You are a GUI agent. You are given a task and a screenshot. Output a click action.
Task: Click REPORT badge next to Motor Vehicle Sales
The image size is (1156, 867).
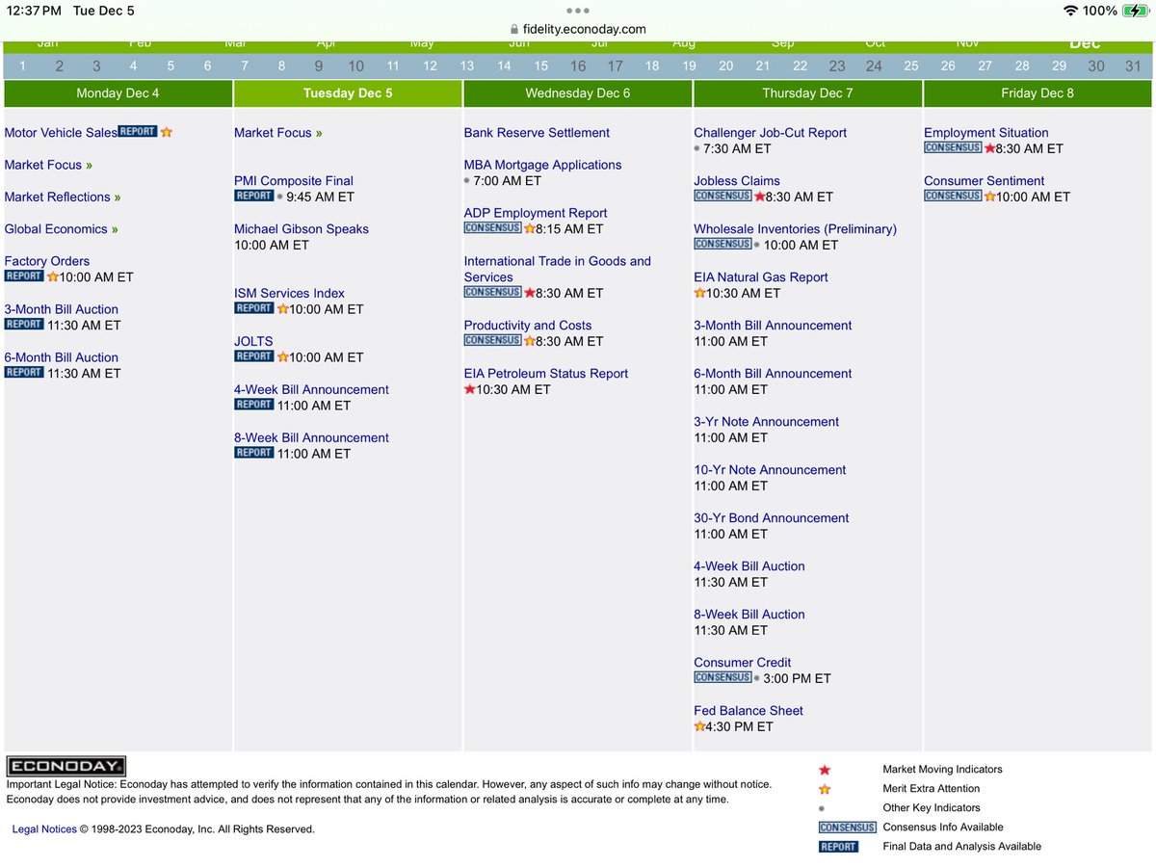(x=138, y=132)
